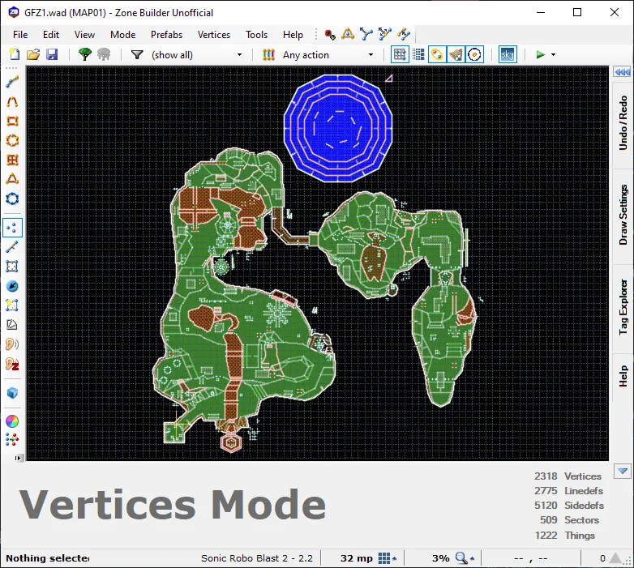Open the color wheel picker
This screenshot has width=634, height=568.
12,421
